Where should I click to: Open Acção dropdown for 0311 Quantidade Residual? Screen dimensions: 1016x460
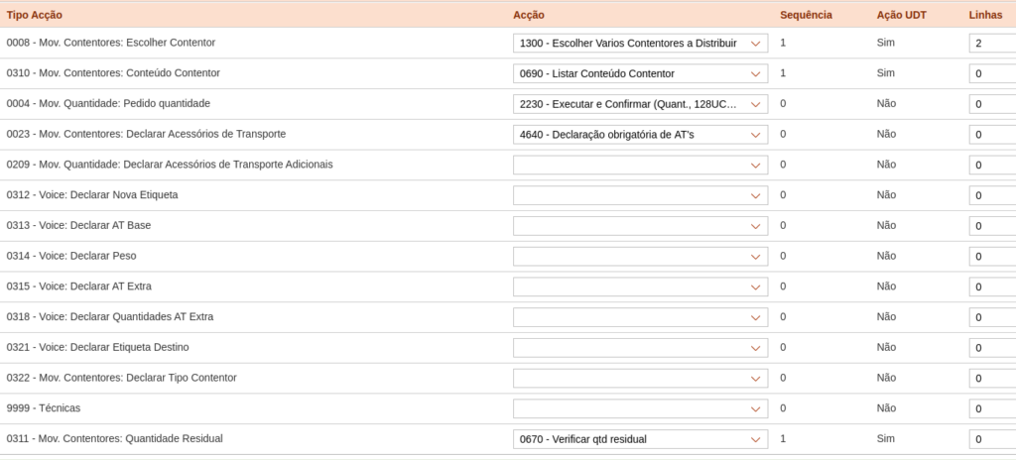point(640,438)
